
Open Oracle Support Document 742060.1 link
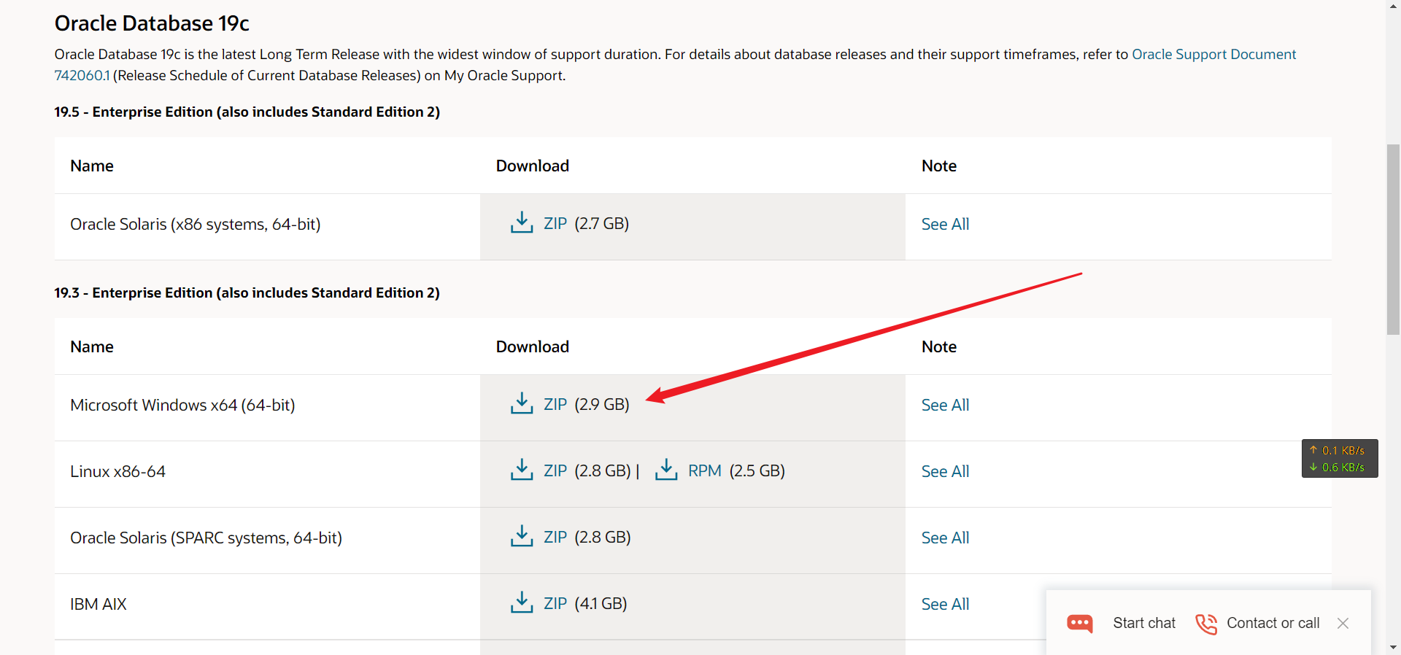coord(1213,55)
